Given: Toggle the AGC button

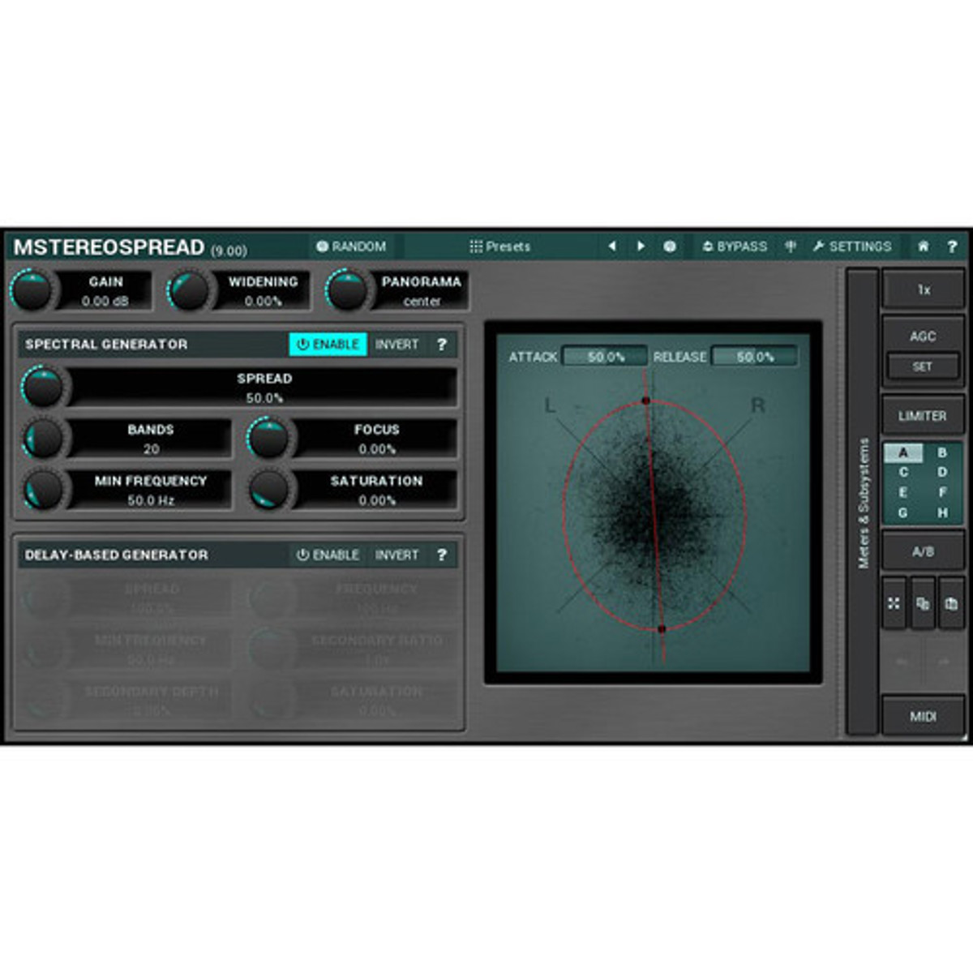Looking at the screenshot, I should [x=923, y=336].
